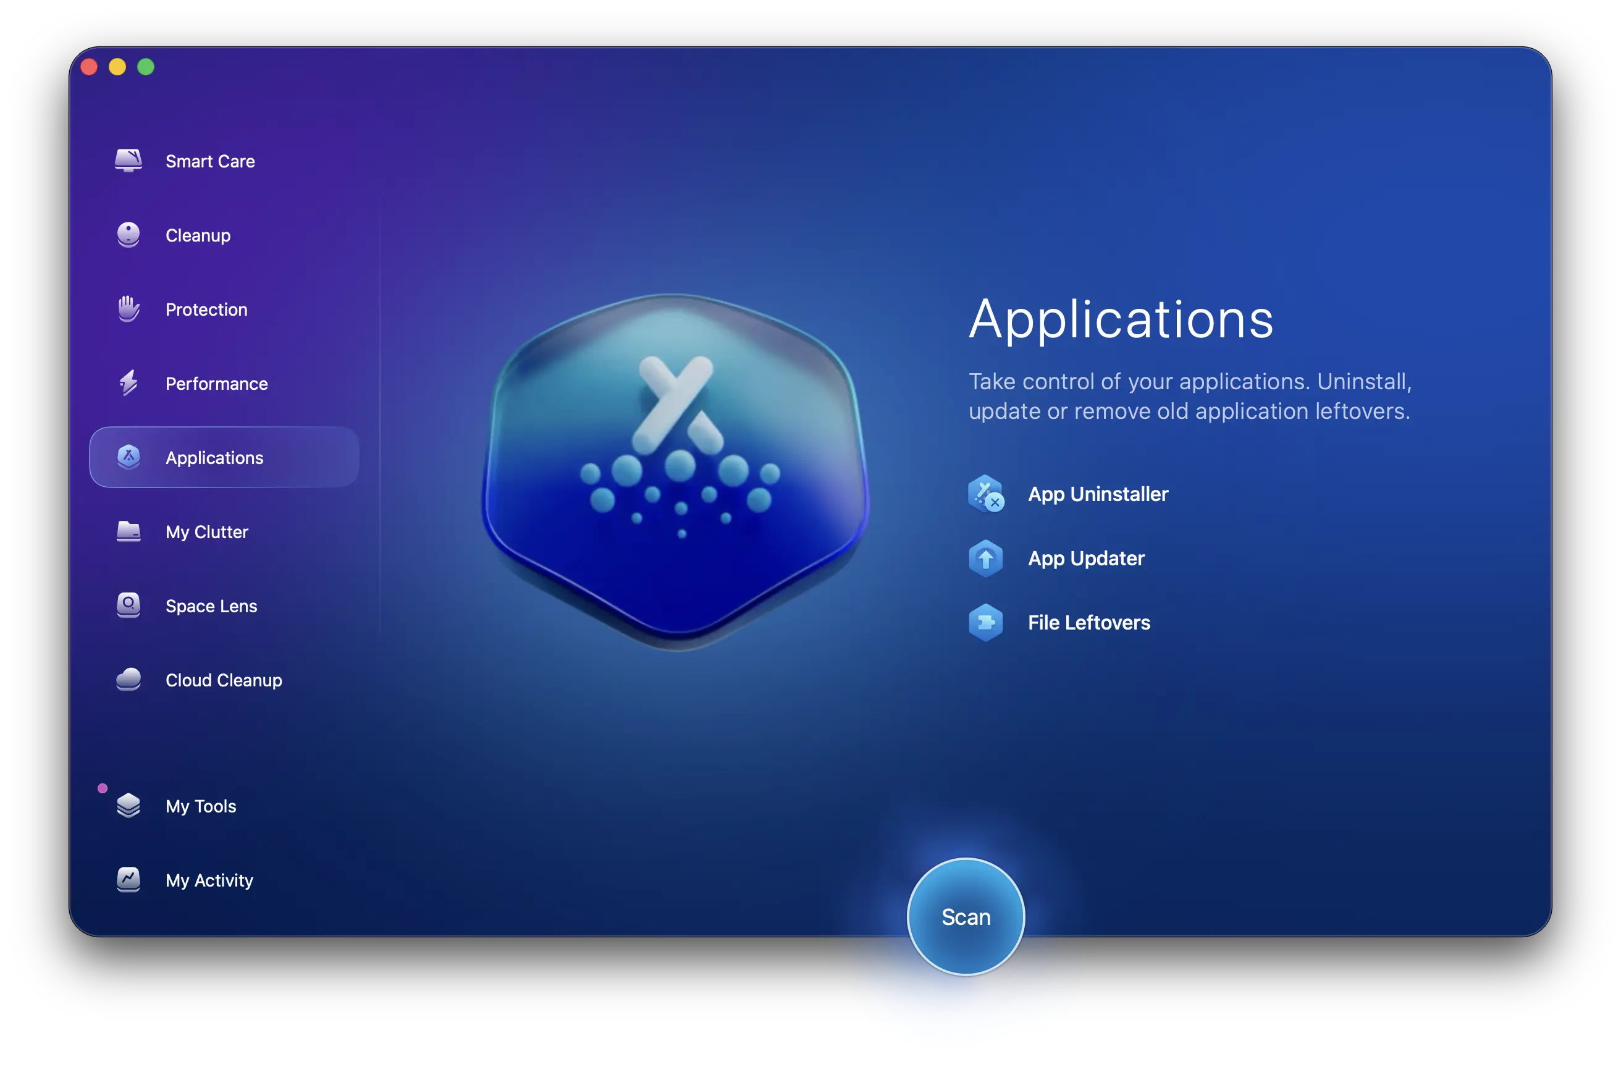View My Activity section
The height and width of the screenshot is (1075, 1621).
click(x=224, y=880)
